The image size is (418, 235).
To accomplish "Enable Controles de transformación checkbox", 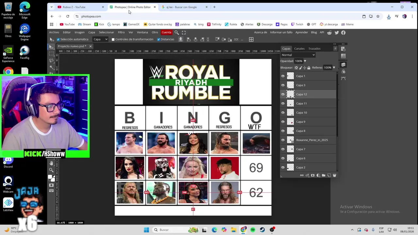I will click(113, 39).
